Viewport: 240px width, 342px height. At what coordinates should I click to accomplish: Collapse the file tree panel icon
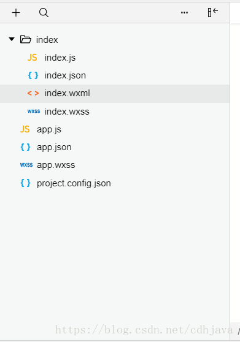click(x=213, y=12)
